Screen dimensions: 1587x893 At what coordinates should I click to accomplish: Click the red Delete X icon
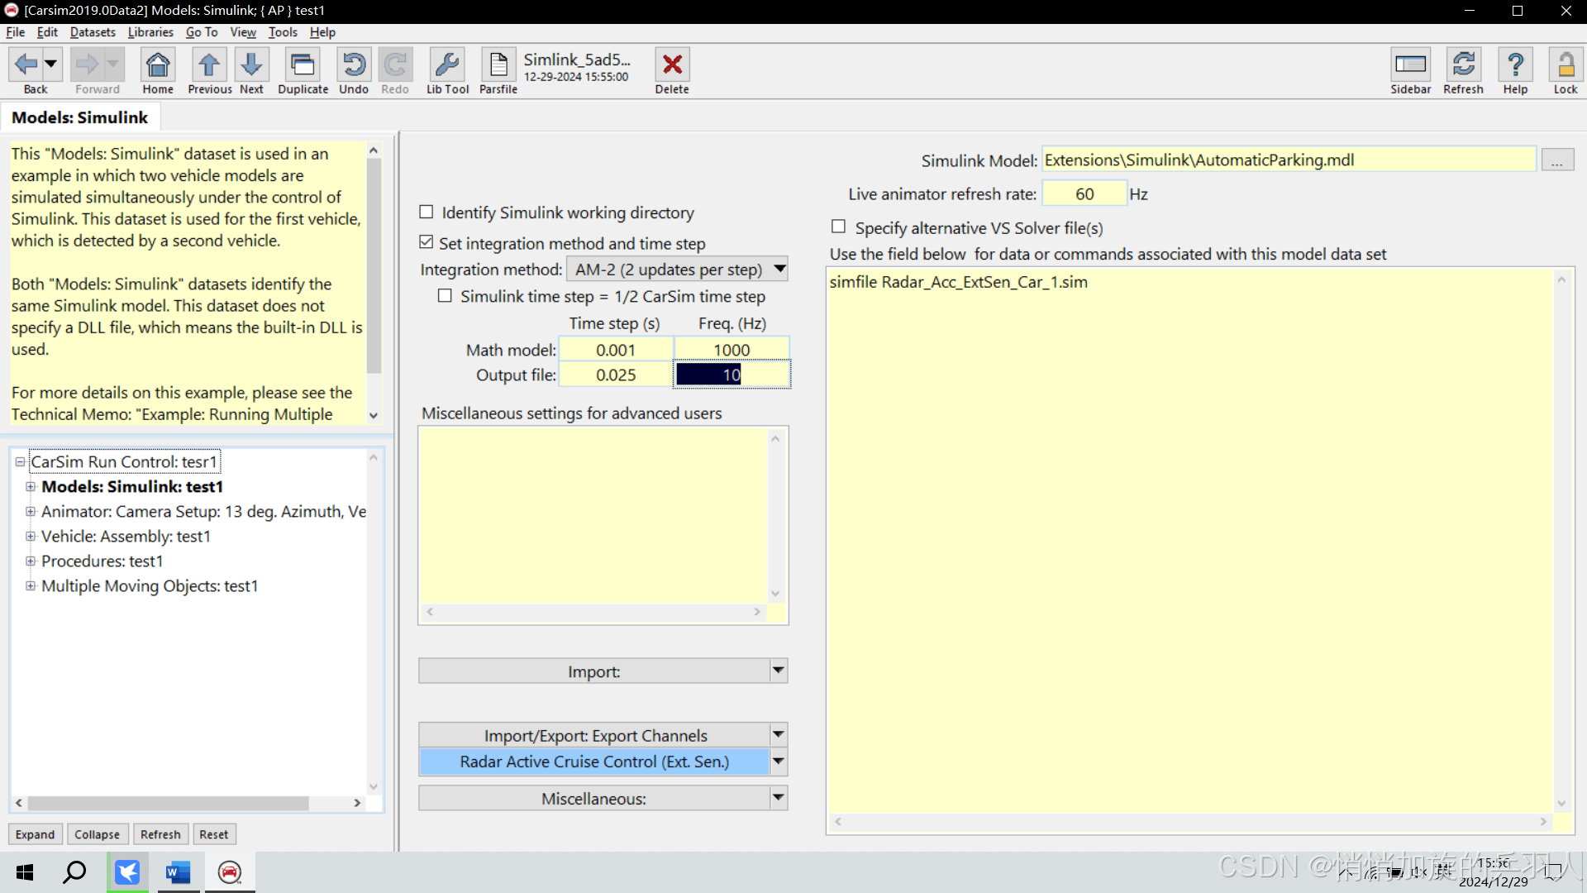coord(672,64)
